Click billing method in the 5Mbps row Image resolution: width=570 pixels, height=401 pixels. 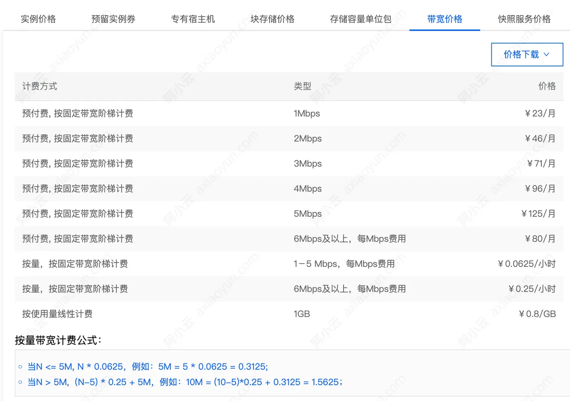tap(77, 214)
